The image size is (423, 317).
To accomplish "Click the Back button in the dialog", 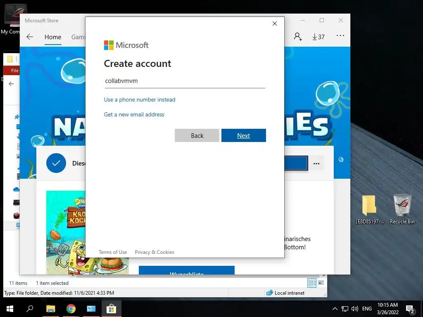I will pos(197,135).
